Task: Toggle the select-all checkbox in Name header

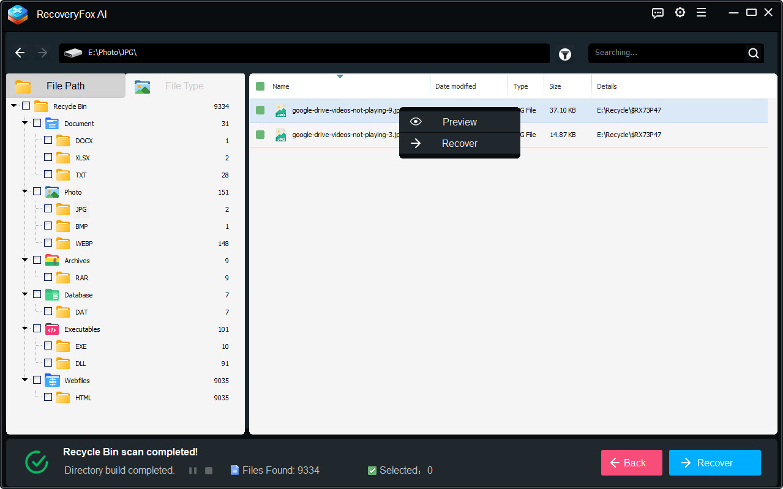Action: [x=260, y=86]
